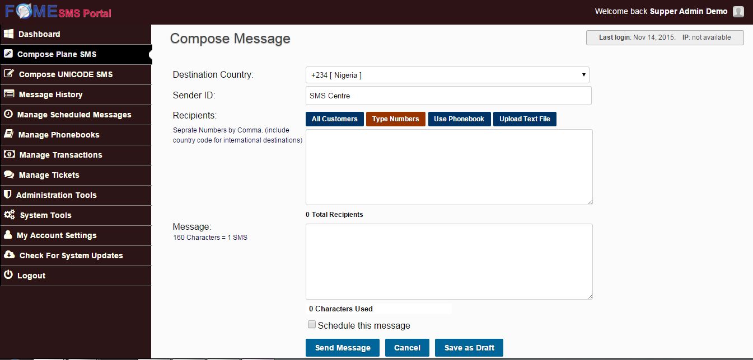Click the '160 Characters = 1 SMS' note
Viewport: 753px width, 360px height.
[210, 238]
